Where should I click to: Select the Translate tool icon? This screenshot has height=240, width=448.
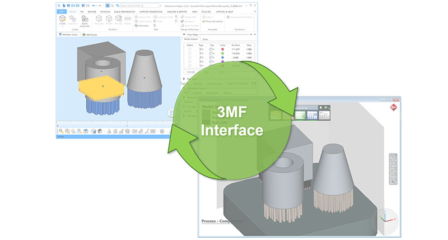pyautogui.click(x=99, y=19)
